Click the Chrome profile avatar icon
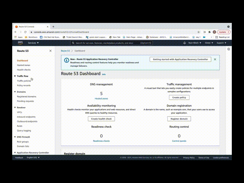The height and width of the screenshot is (183, 244). [214, 32]
